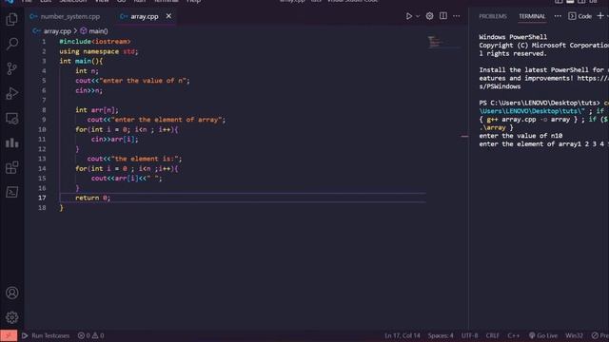Screen dimensions: 609x342
Task: Change line endings via CRLF
Action: (x=492, y=335)
